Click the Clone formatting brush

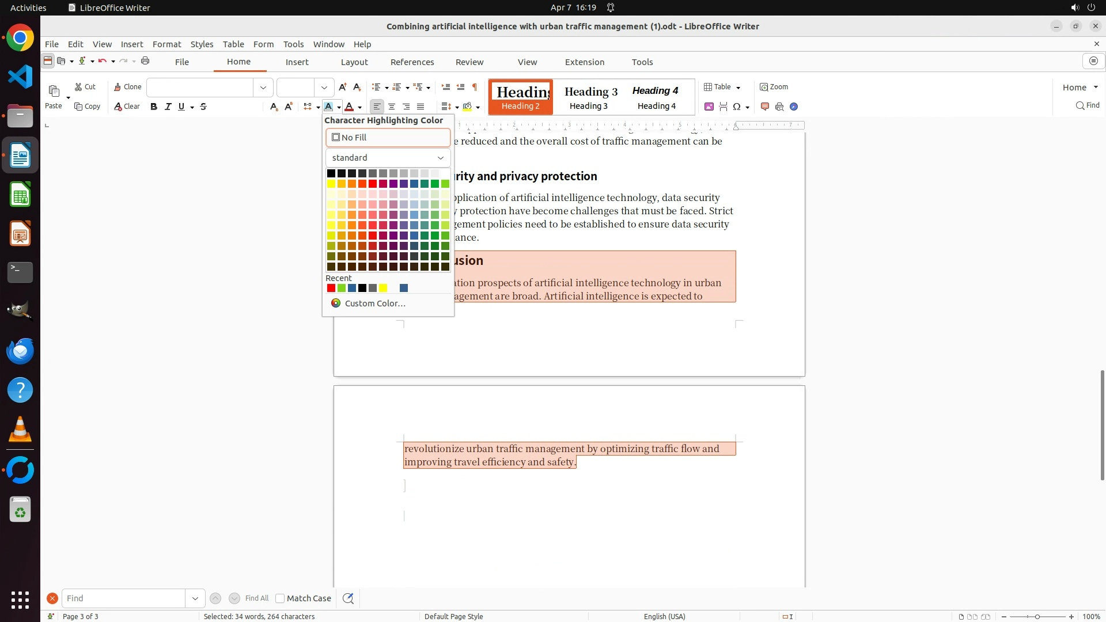[x=127, y=87]
